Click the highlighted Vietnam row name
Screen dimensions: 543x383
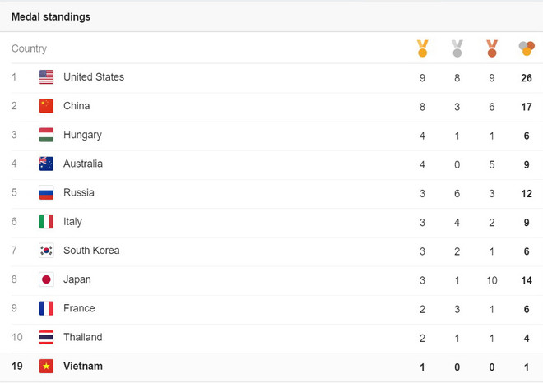83,367
